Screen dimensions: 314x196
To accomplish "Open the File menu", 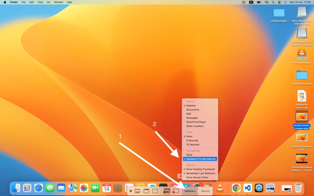I will [23, 2].
